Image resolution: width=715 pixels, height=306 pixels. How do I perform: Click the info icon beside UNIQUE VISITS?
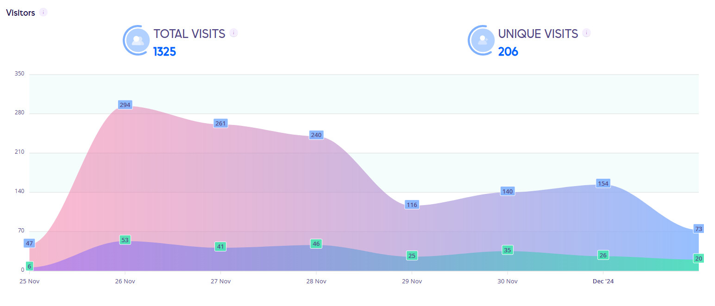pos(587,33)
